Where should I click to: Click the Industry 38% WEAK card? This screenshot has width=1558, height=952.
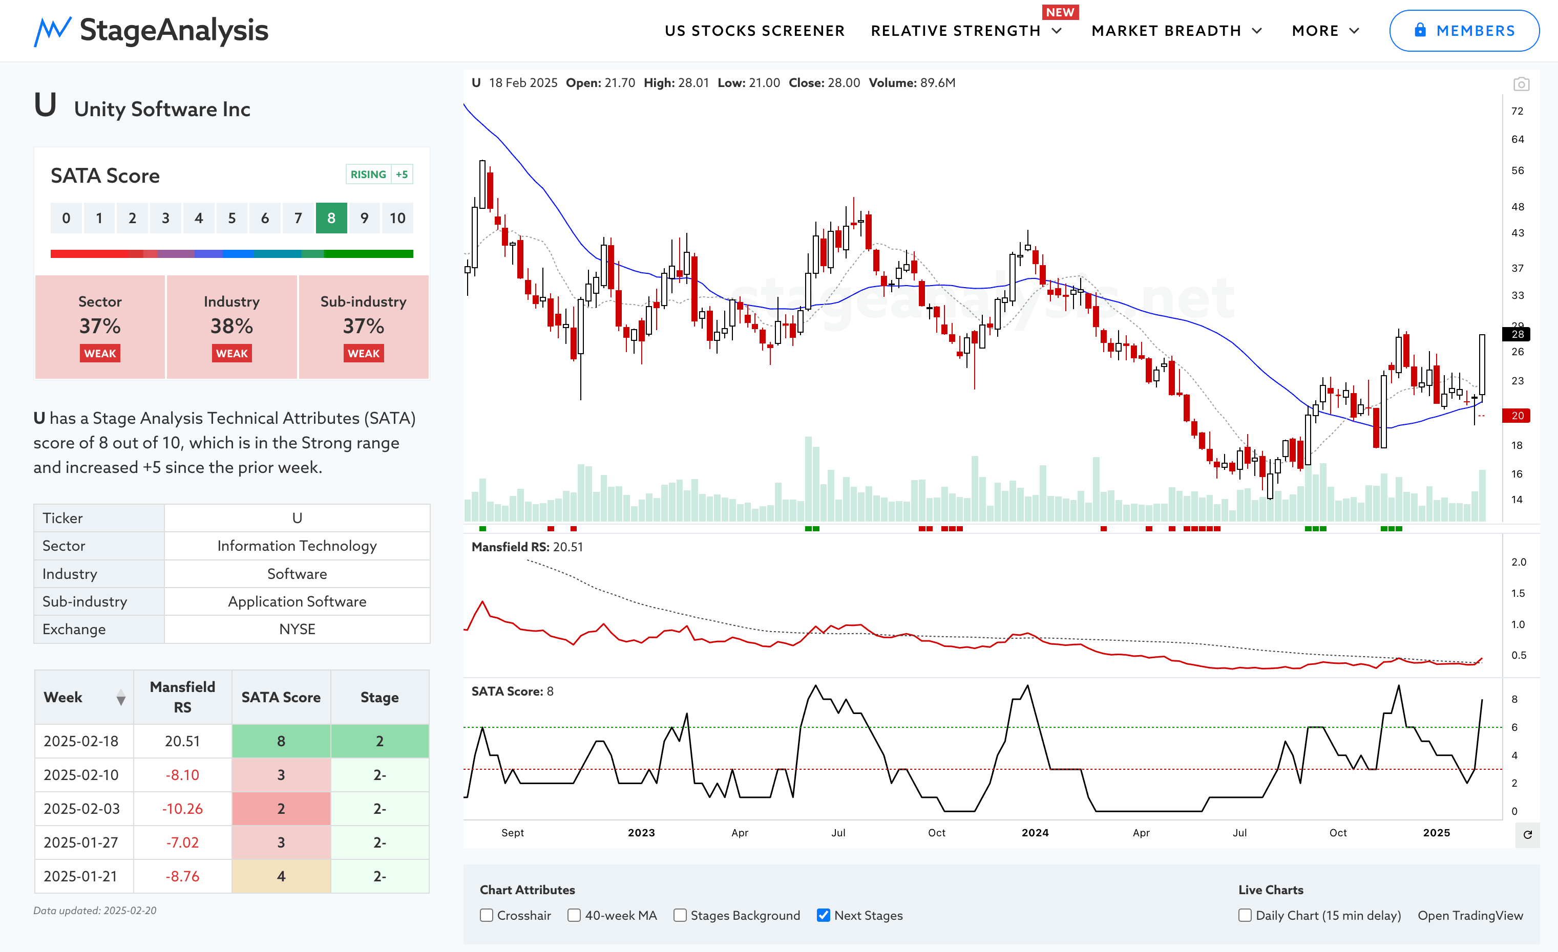tap(231, 327)
